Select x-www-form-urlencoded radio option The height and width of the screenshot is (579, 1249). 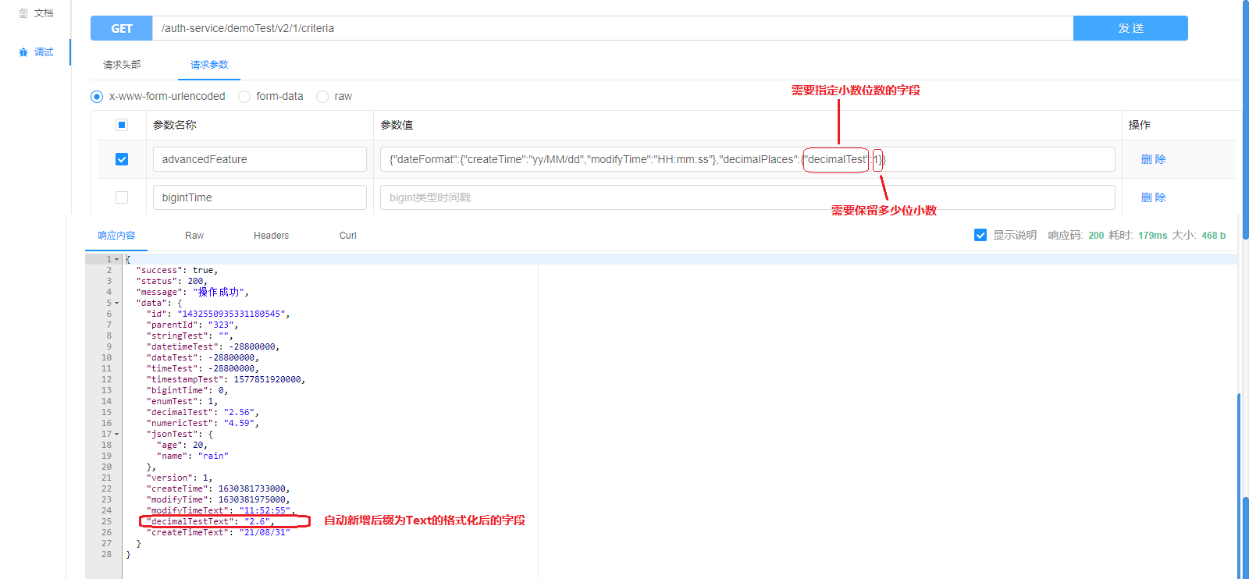tap(97, 97)
